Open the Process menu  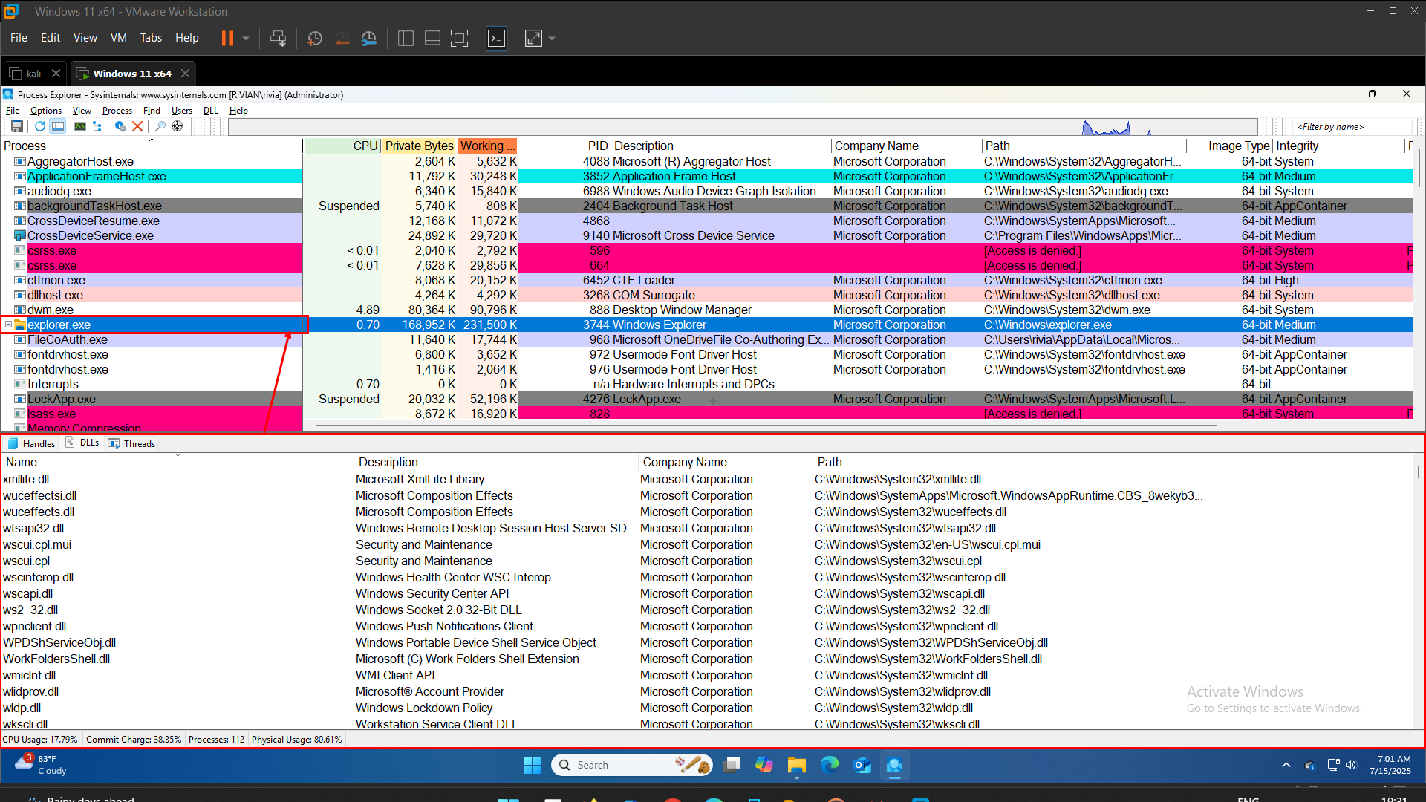(x=117, y=111)
